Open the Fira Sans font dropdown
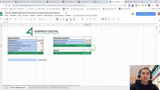Image resolution: width=160 pixels, height=90 pixels. [x=42, y=19]
